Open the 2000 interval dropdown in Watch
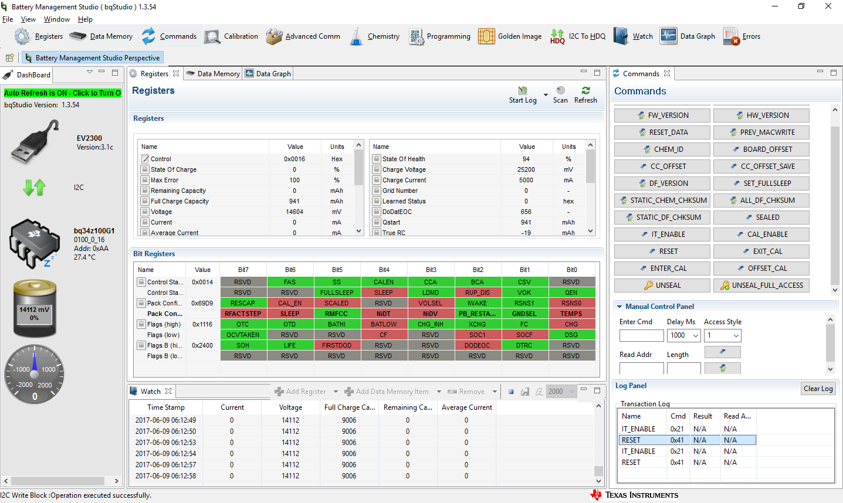843x503 pixels. 571,392
